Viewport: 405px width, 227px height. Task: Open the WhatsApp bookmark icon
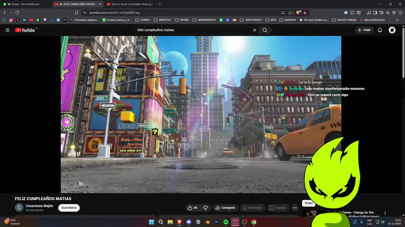4,20
